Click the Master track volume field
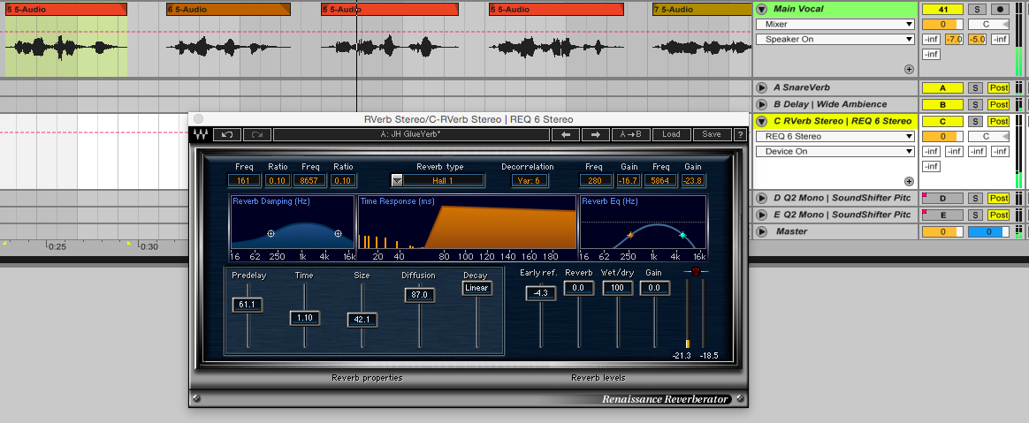 point(942,231)
